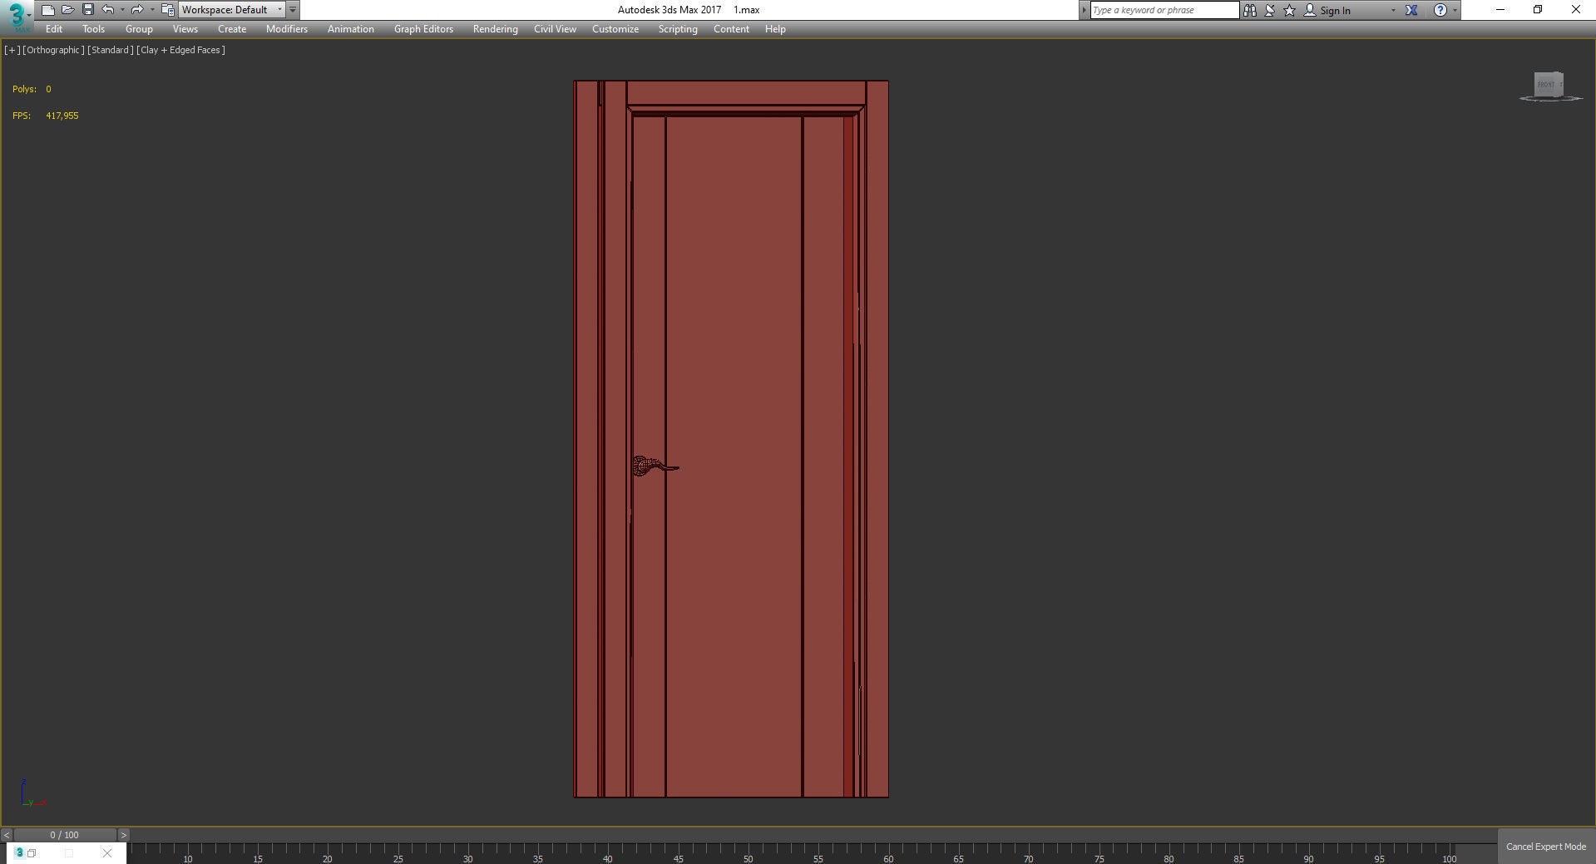
Task: Open the Edit menu
Action: point(54,29)
